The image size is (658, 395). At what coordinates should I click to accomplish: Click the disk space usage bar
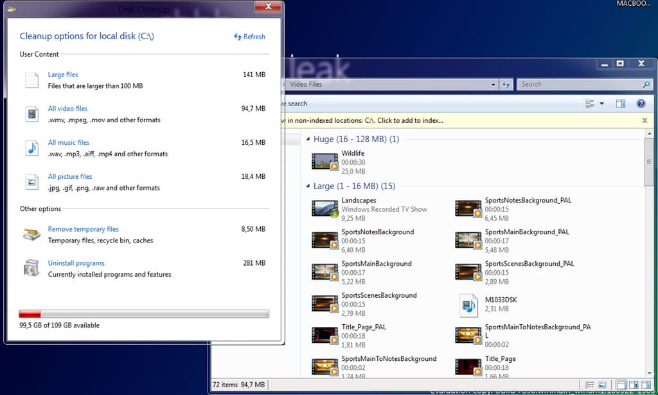point(144,314)
